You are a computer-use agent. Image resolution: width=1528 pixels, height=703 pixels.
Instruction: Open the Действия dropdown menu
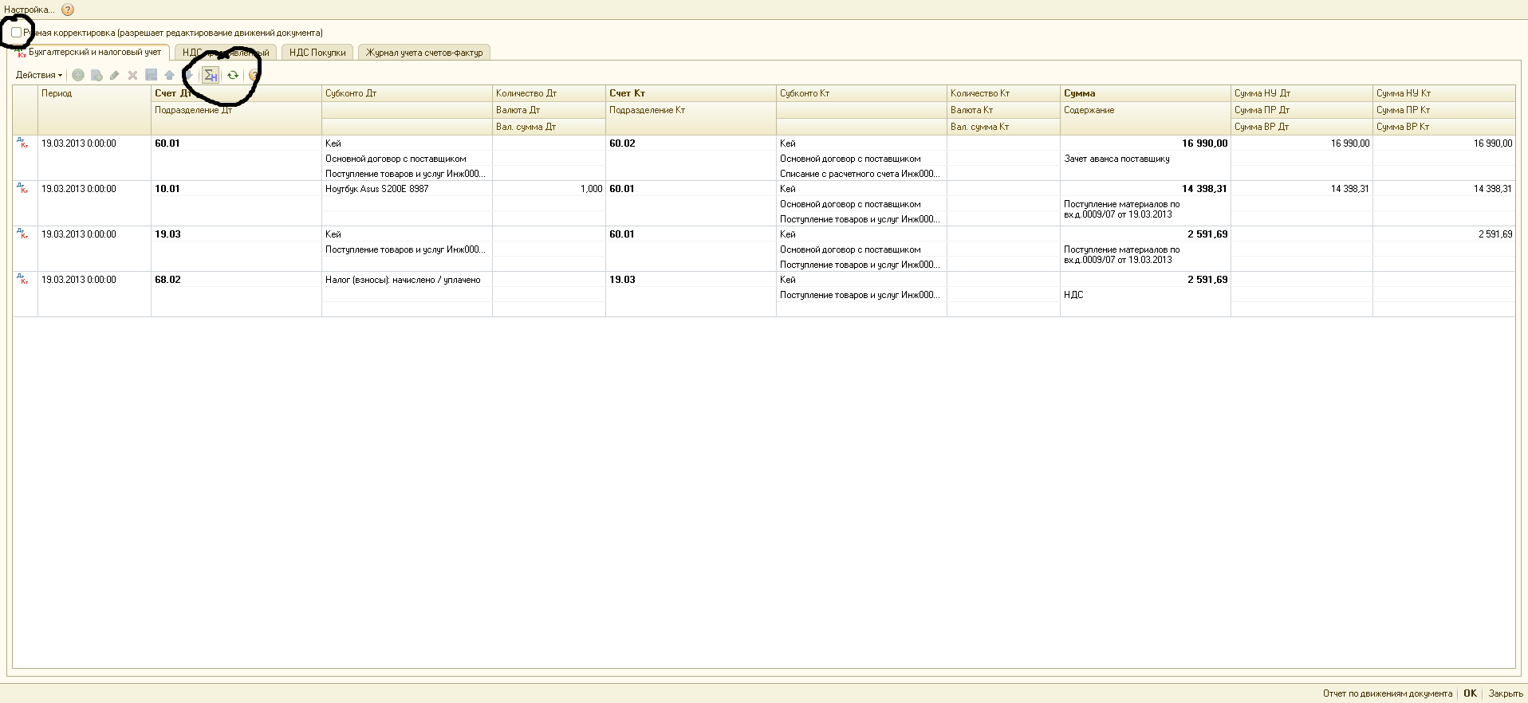[39, 75]
